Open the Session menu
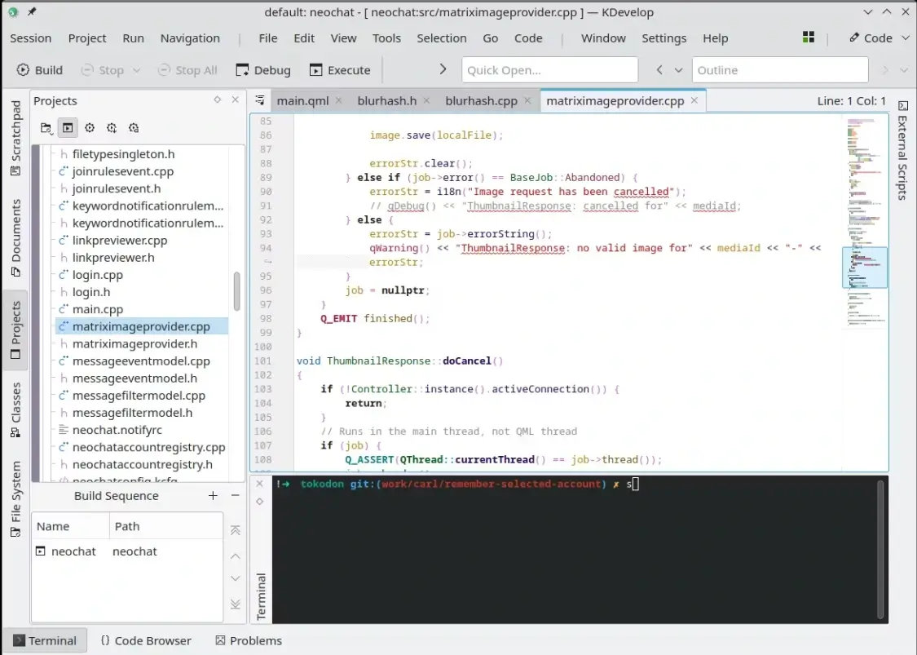Image resolution: width=917 pixels, height=655 pixels. coord(30,38)
